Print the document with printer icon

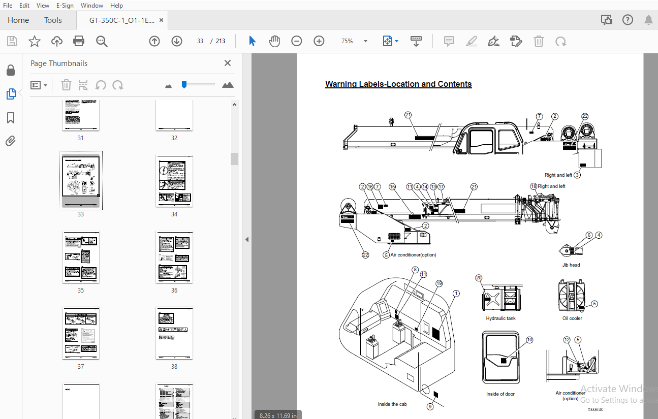point(79,41)
